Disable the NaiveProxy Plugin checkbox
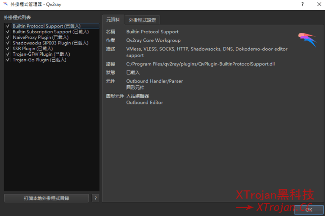Image resolution: width=325 pixels, height=216 pixels. coord(8,38)
